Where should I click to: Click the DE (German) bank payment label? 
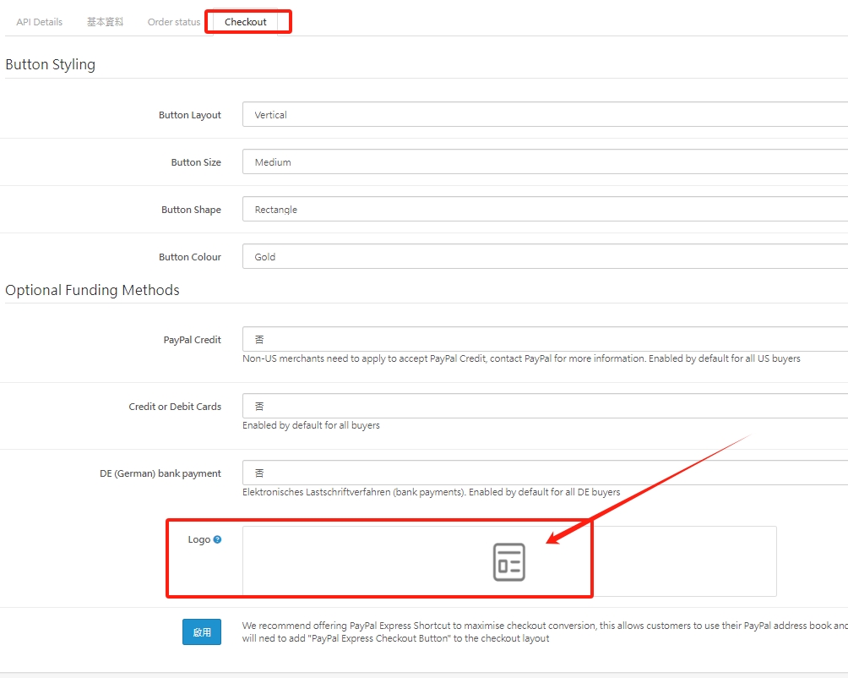pos(160,473)
